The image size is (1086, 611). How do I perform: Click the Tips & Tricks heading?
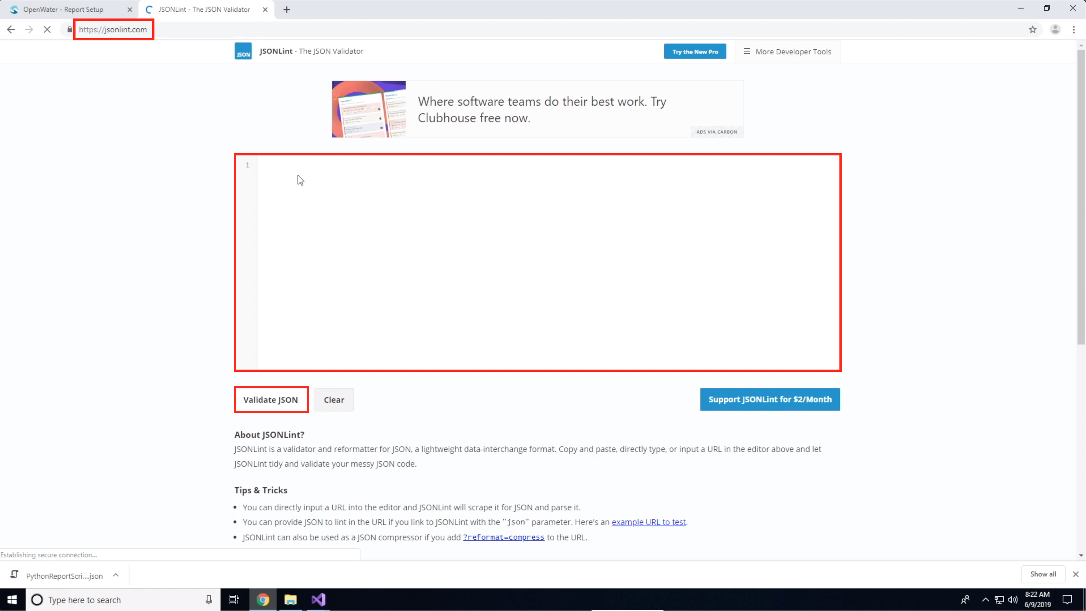[x=261, y=490]
